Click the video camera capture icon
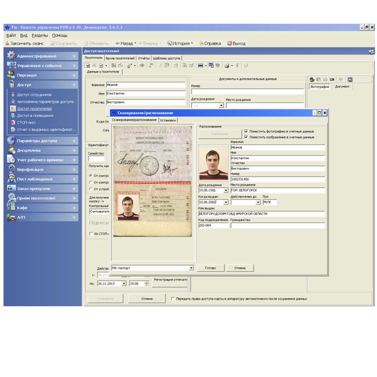The height and width of the screenshot is (377, 377). coord(332,79)
